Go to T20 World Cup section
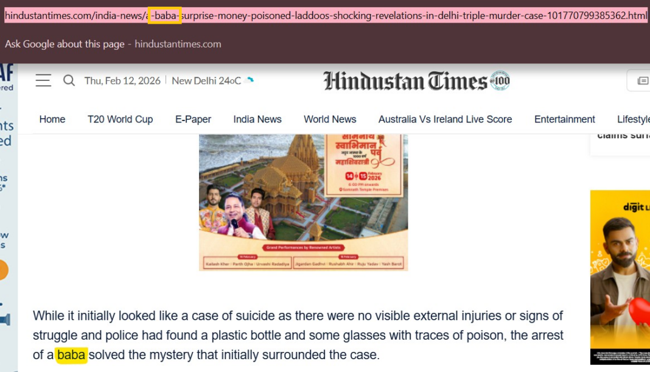 coord(120,119)
